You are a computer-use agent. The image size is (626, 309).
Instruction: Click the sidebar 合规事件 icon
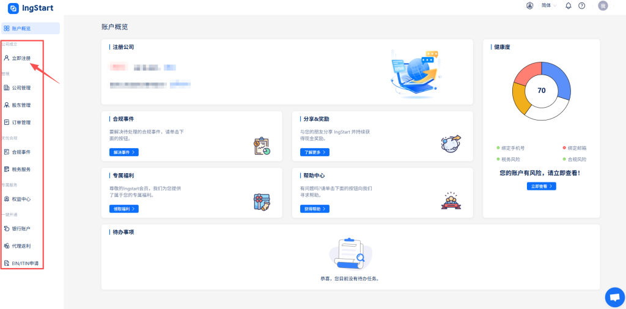pyautogui.click(x=6, y=152)
